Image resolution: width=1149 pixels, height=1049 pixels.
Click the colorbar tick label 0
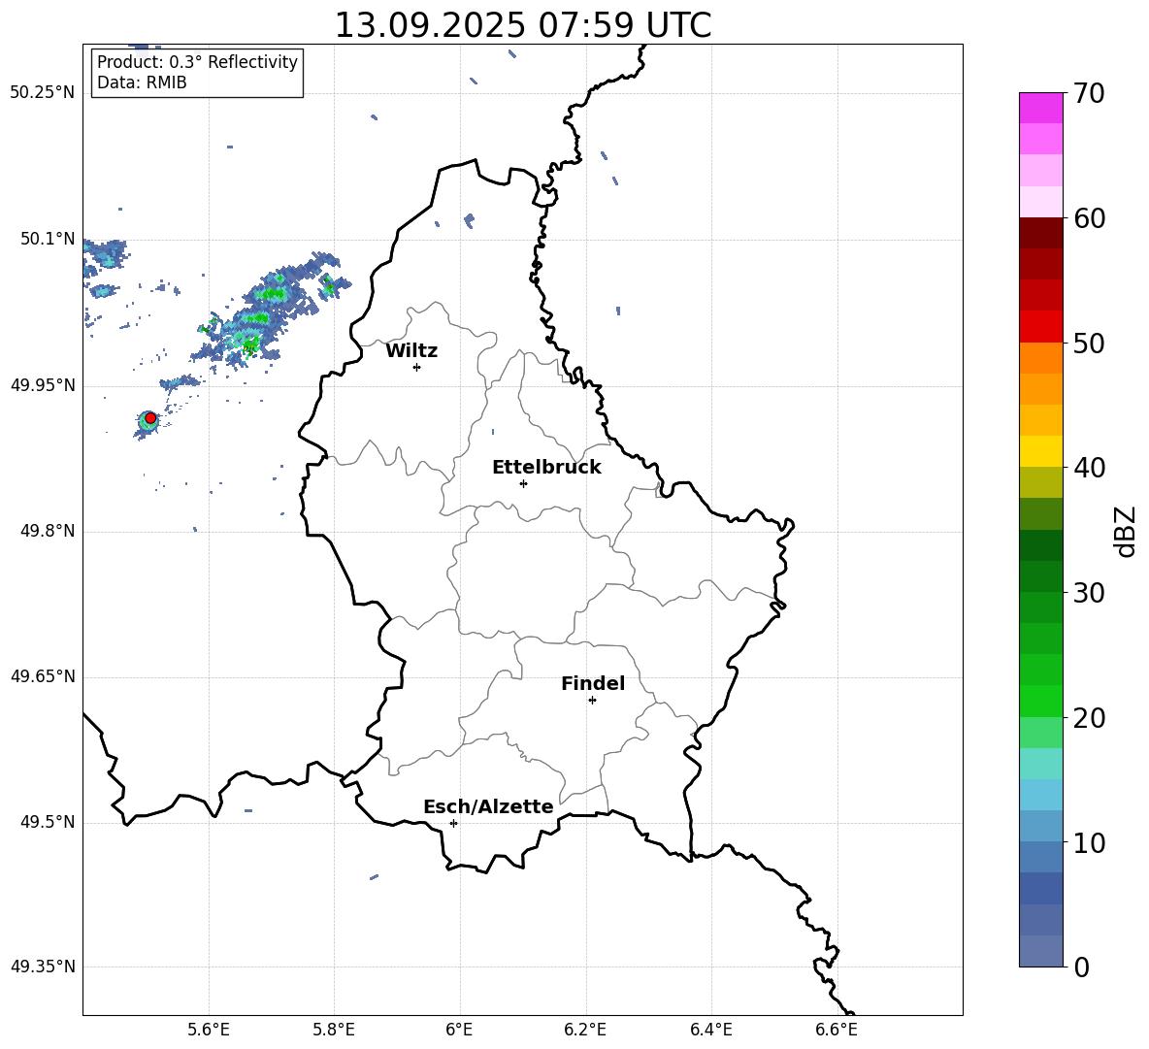[1081, 967]
